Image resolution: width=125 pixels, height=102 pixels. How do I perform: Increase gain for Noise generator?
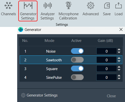pos(119,50)
